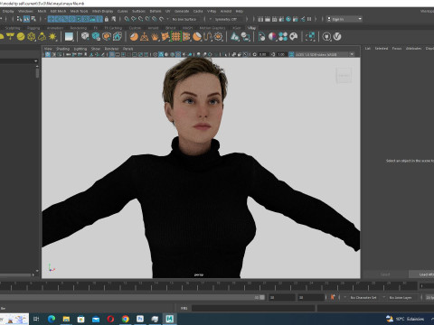
Task: Open Attribute Editor Selected menu
Action: [x=382, y=49]
